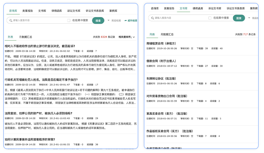Click the 威科检索 arrow icon
The width and height of the screenshot is (264, 153).
(x=126, y=20)
